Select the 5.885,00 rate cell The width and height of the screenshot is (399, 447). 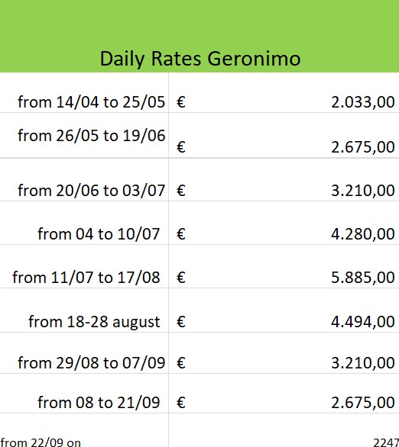coord(284,266)
